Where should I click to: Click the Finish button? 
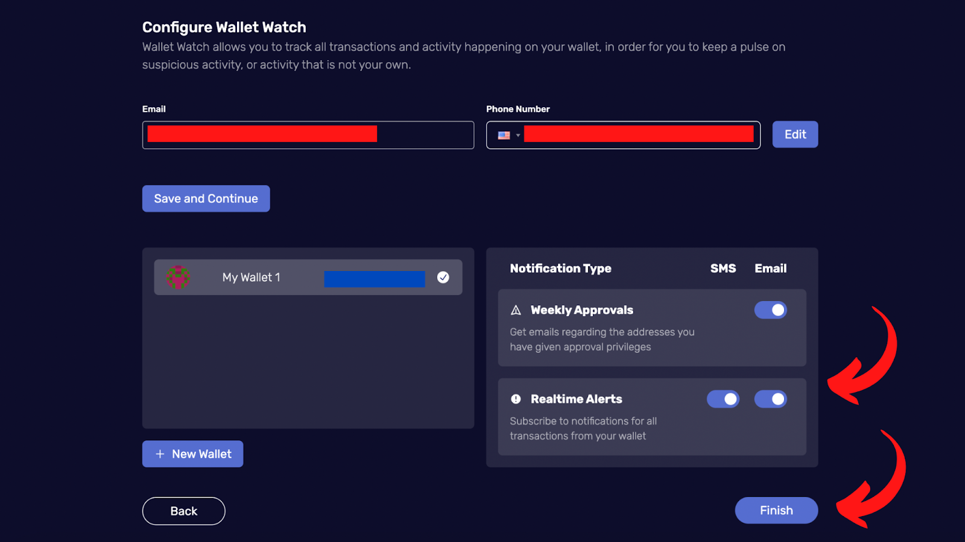coord(776,510)
